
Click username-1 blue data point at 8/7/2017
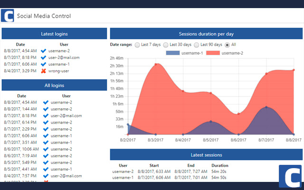point(266,107)
